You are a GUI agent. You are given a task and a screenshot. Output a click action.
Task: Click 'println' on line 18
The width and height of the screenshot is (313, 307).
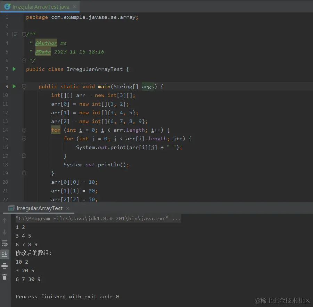(109, 165)
